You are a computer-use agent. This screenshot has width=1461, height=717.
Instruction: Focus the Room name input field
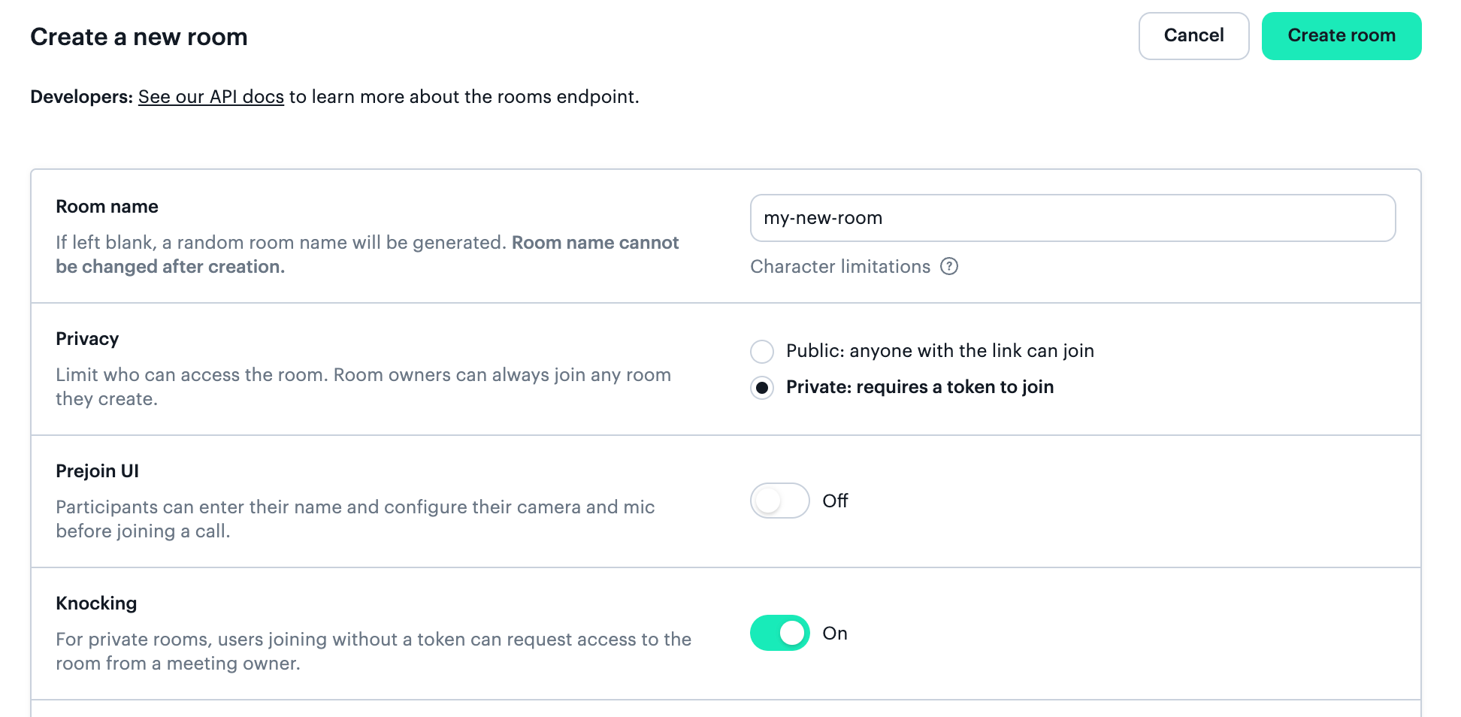(x=1072, y=218)
